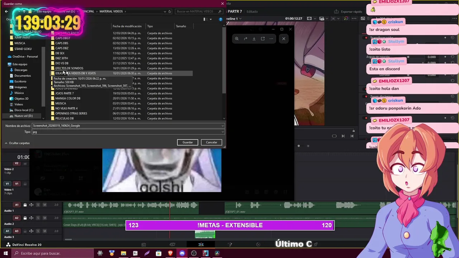Viewport: 459px width, 258px height.
Task: Click the download icon in image viewer
Action: point(254,39)
